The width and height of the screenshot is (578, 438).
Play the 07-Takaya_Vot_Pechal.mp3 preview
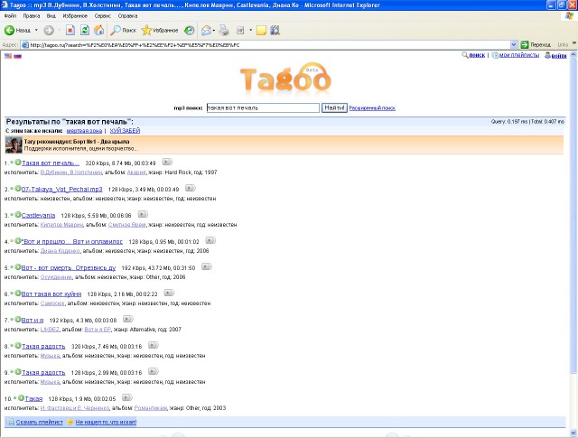(x=191, y=188)
